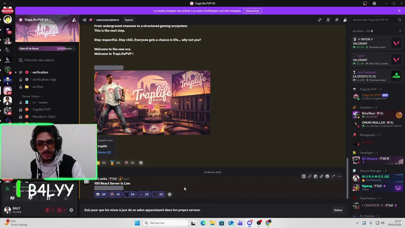
Task: Open TrapLife PVP APP bot profile
Action: coord(377,97)
